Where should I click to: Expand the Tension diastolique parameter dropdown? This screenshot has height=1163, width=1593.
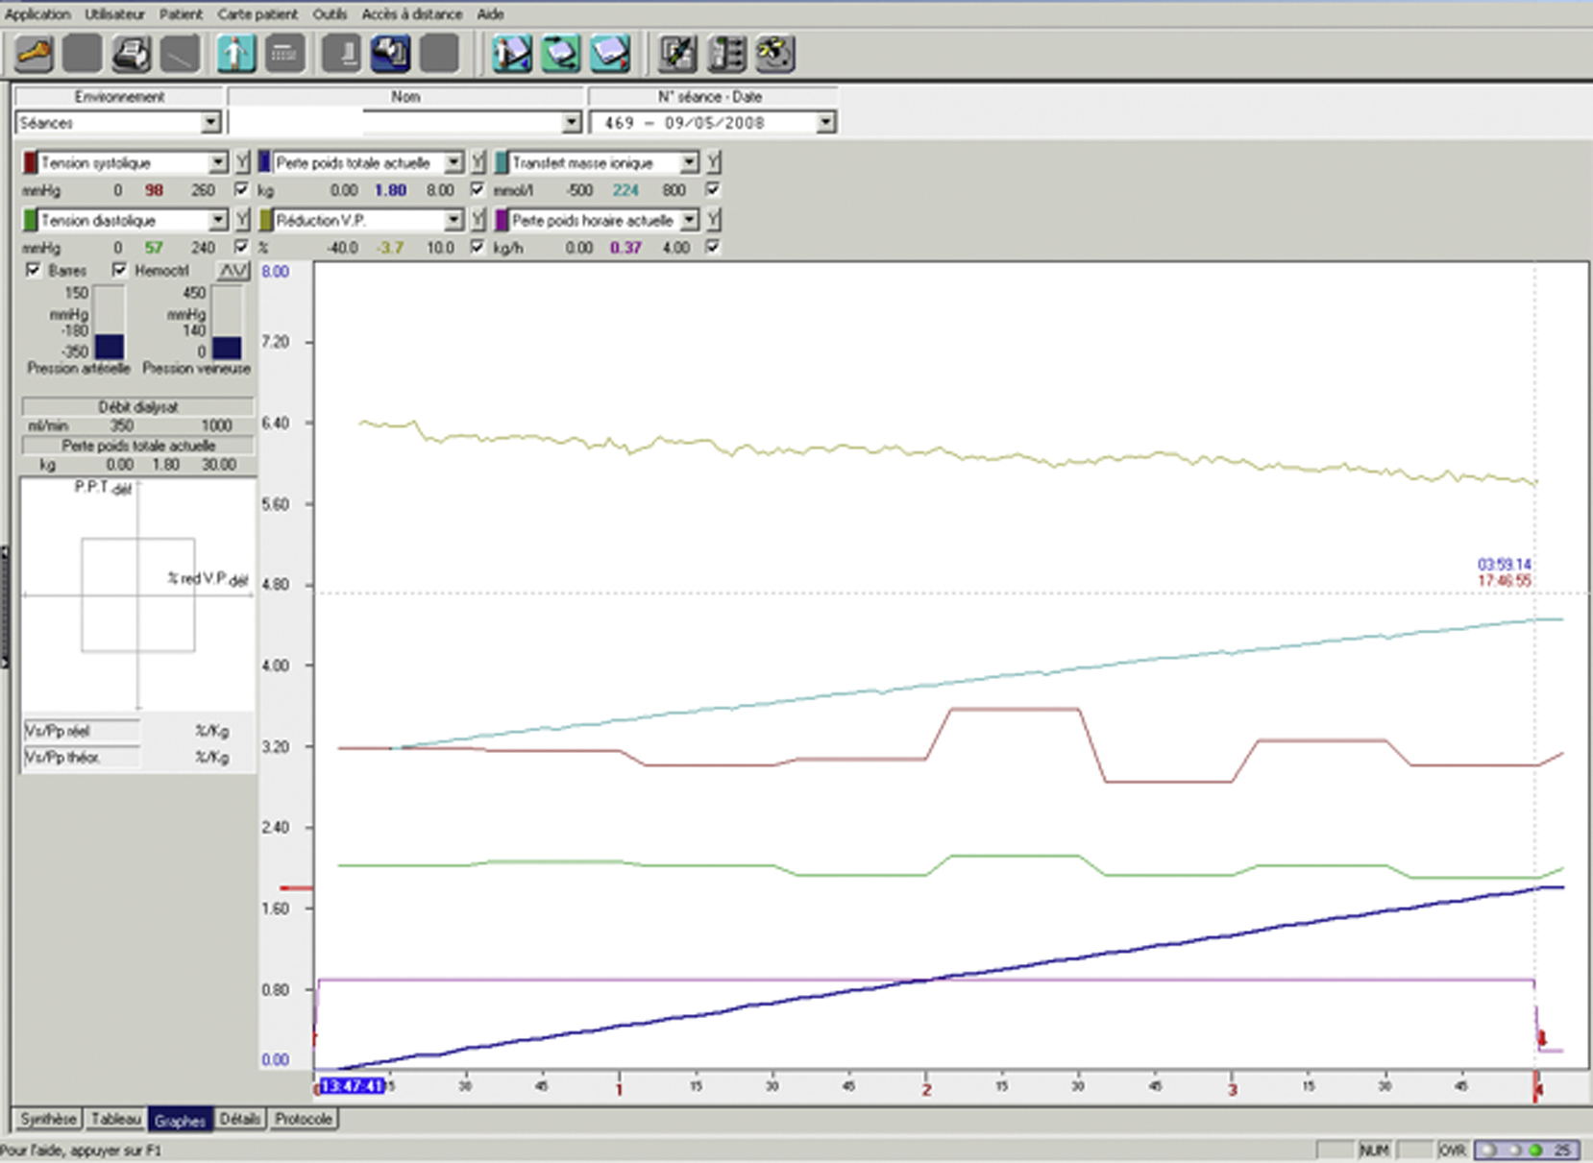click(x=218, y=220)
